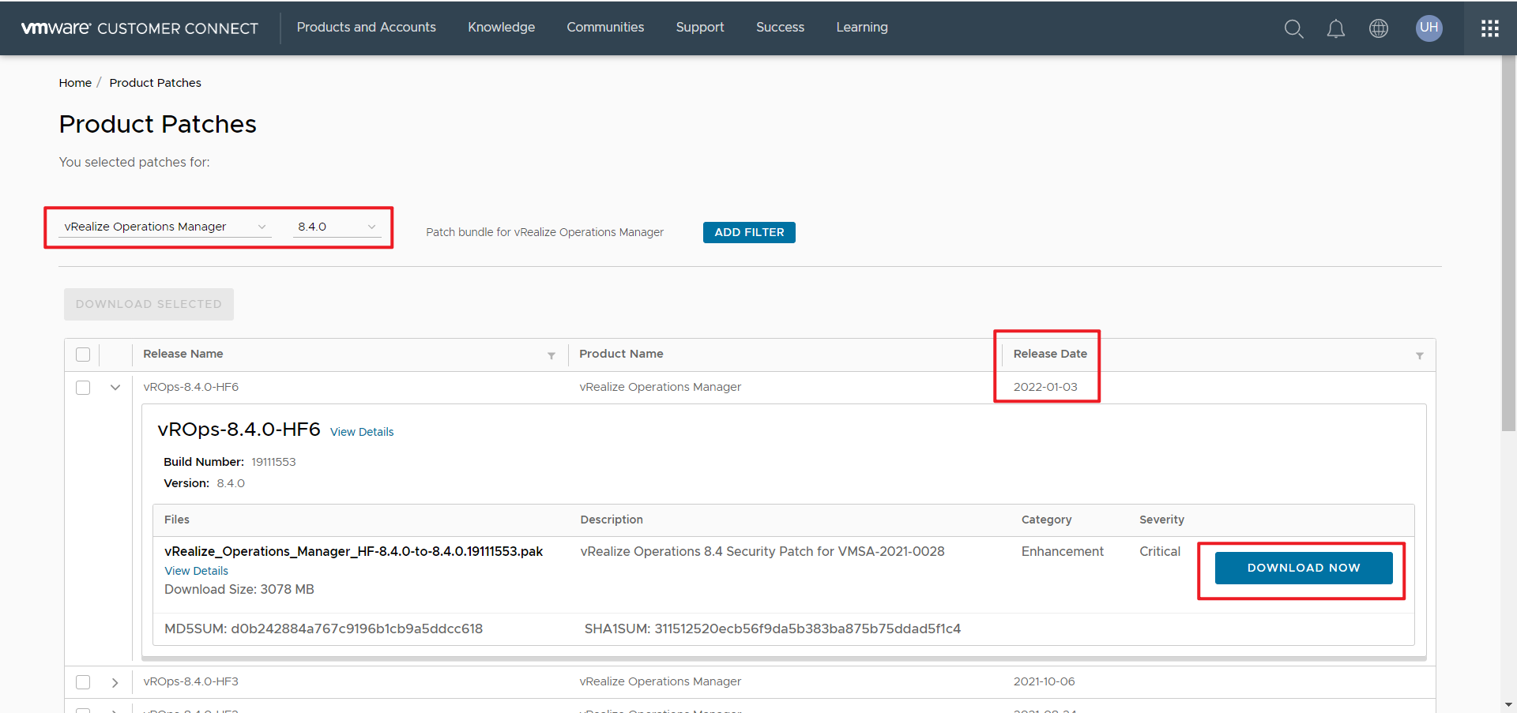
Task: Open the apps grid launcher icon
Action: (x=1490, y=28)
